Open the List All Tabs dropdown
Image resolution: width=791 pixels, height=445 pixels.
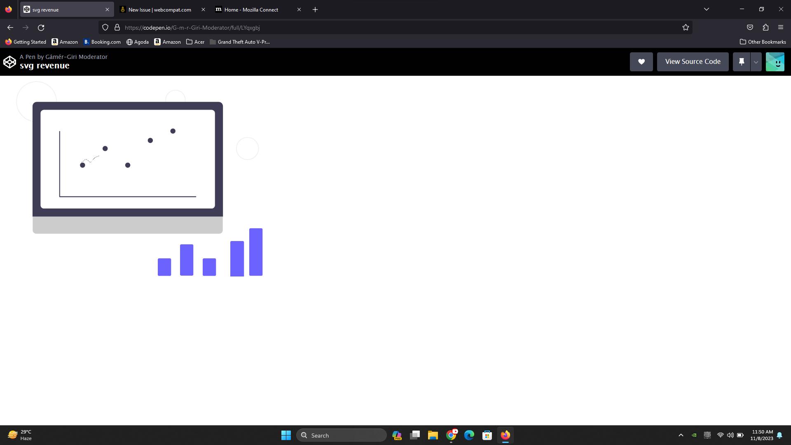click(706, 9)
